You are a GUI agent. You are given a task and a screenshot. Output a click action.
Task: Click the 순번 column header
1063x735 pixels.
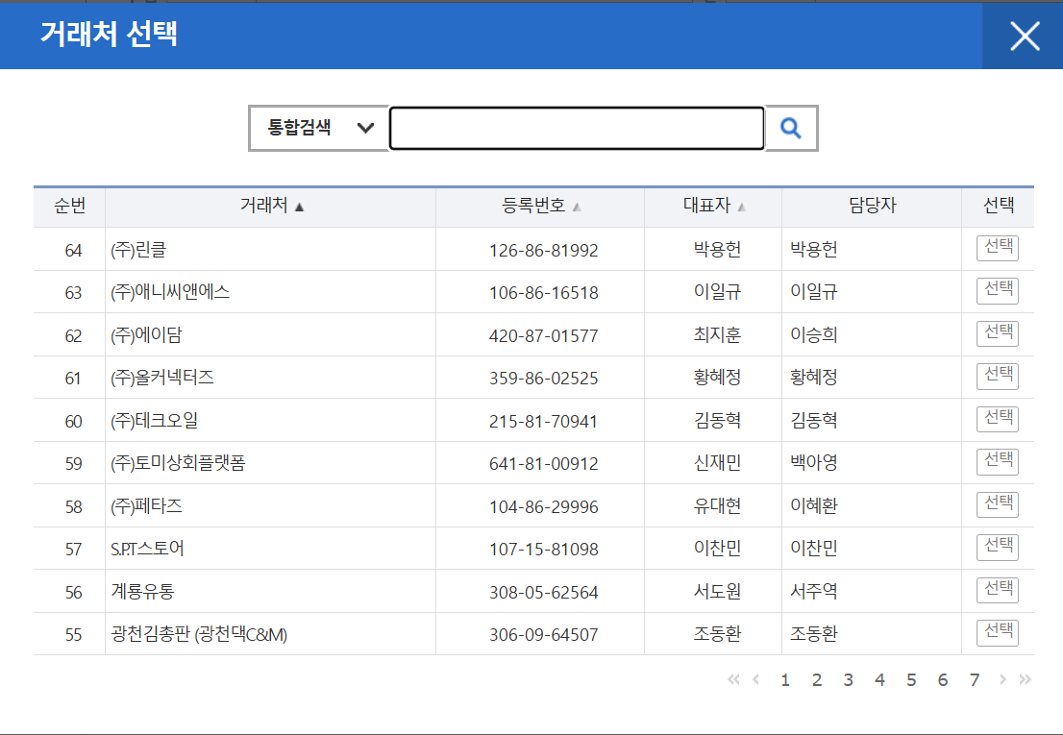(x=70, y=206)
